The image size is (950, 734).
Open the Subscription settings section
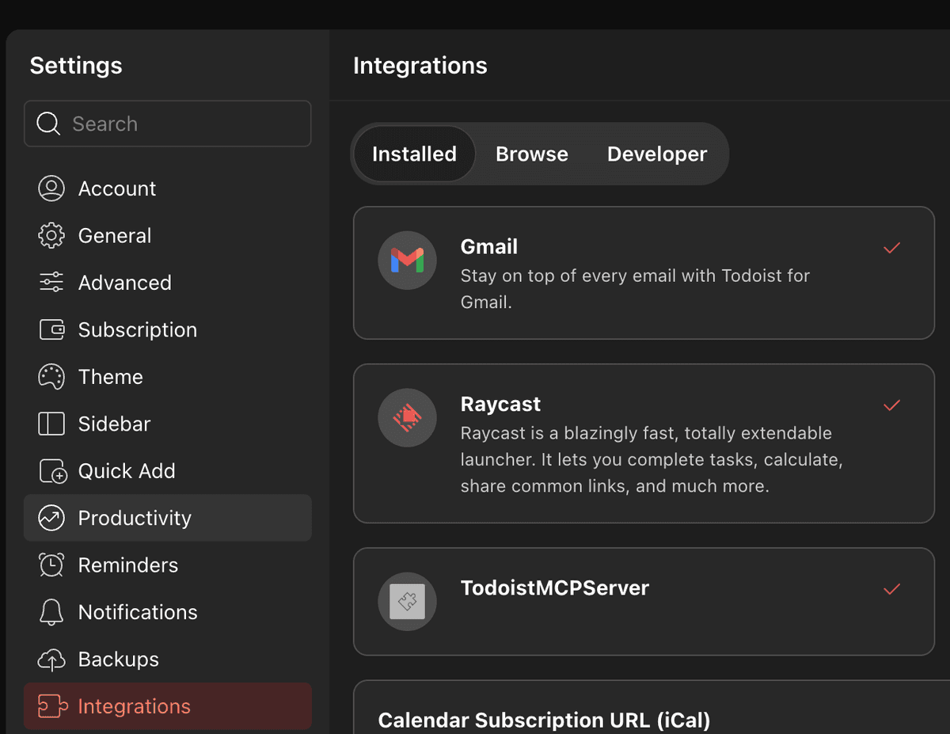pos(168,329)
